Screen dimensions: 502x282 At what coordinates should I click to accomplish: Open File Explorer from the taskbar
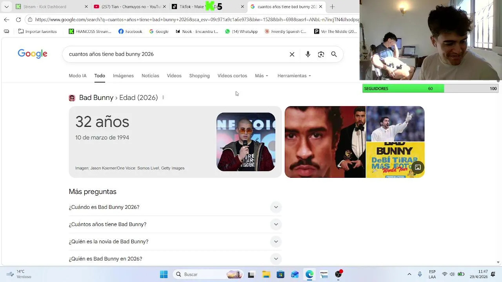tap(266, 275)
